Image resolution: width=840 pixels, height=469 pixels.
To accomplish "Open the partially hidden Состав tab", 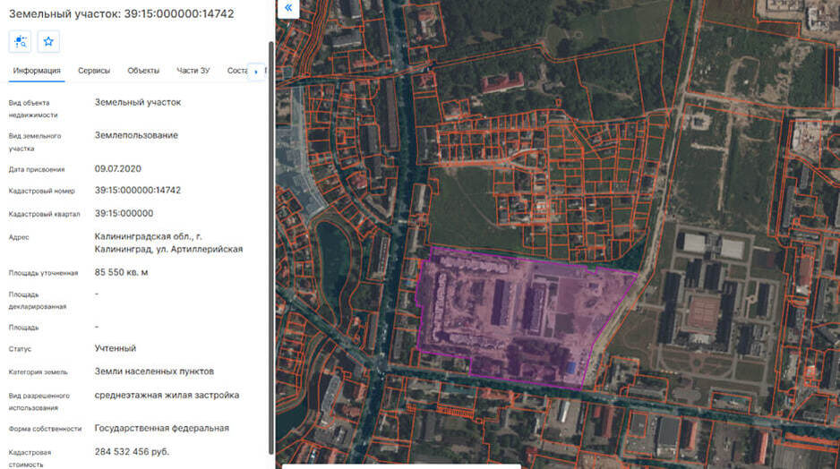I will [236, 71].
